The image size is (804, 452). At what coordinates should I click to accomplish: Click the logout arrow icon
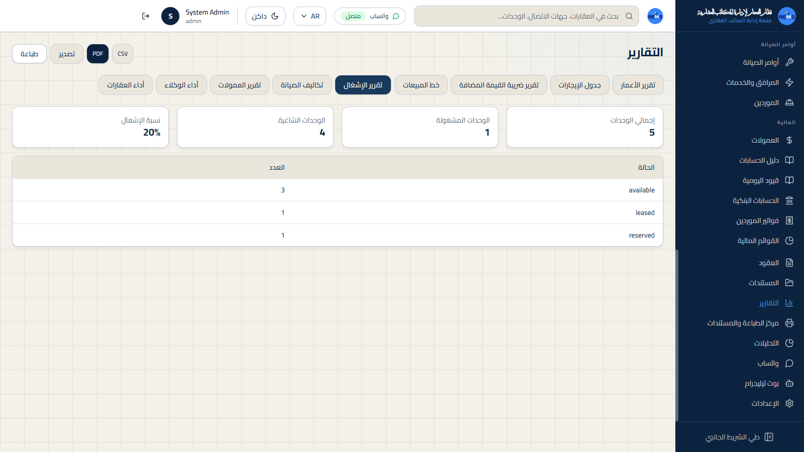[x=146, y=16]
